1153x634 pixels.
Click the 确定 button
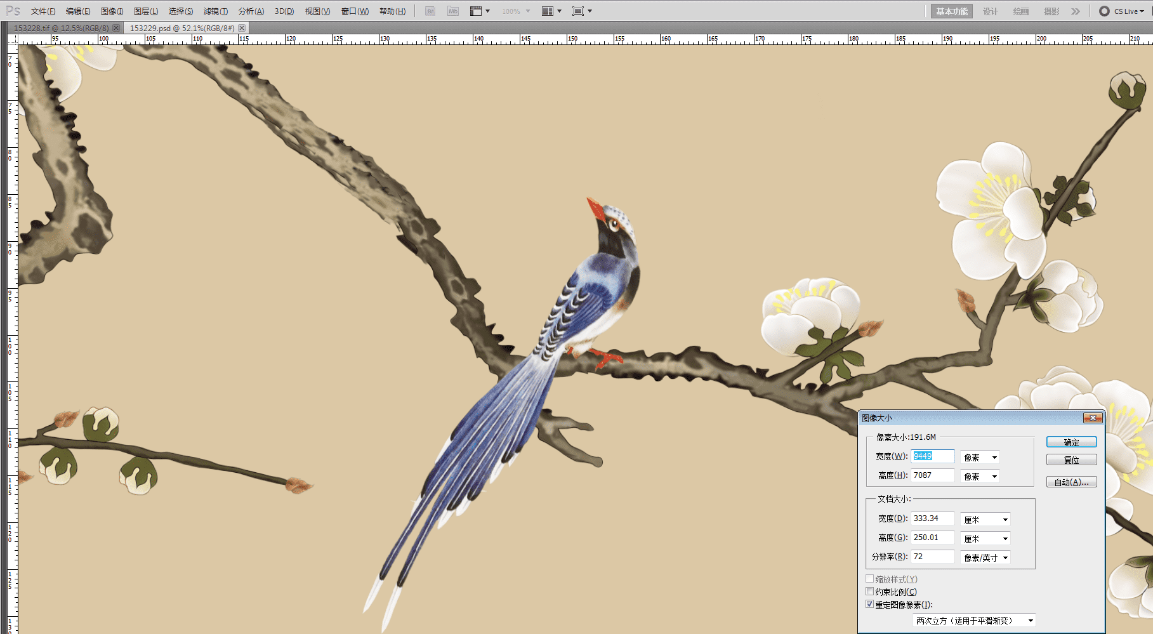(x=1071, y=442)
